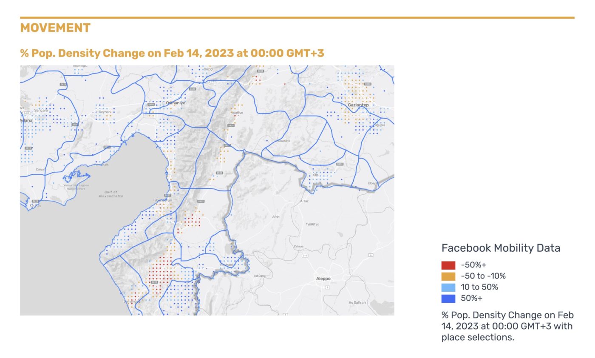Click the dark blue 50%+ legend swatch
595x358 pixels.
point(448,298)
